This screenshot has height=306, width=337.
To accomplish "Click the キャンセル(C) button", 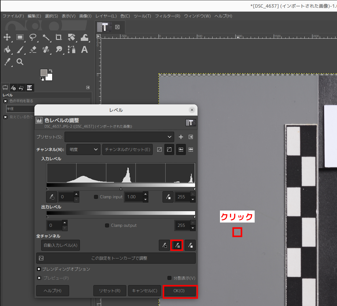I will point(144,291).
